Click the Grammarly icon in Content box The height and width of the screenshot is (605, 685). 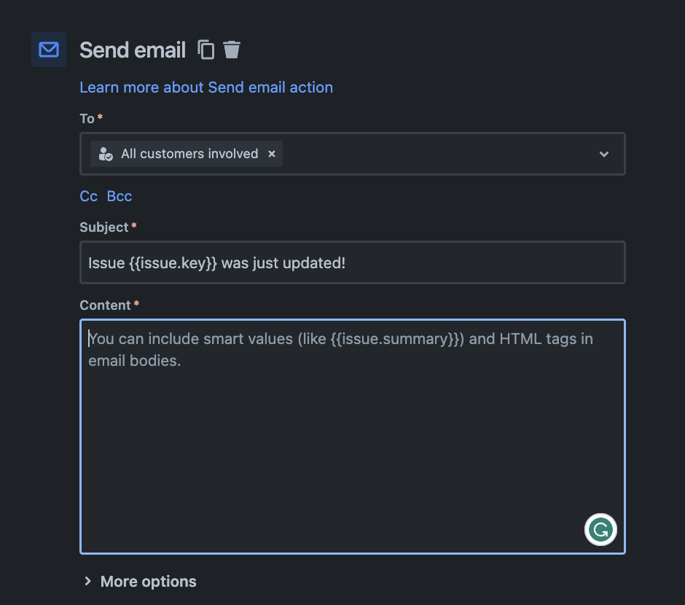click(x=600, y=530)
